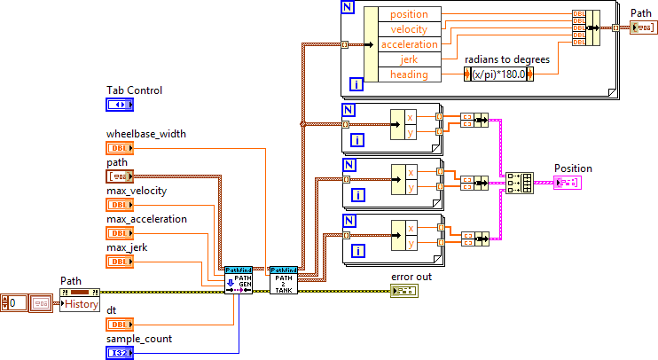
Task: Select the error out indicator terminal
Action: [x=403, y=290]
